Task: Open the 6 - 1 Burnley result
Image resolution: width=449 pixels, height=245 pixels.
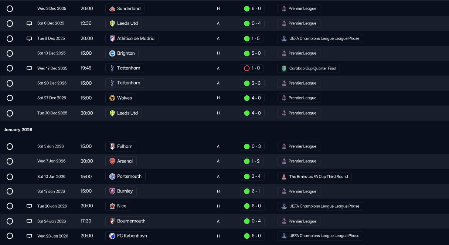Action: [252, 191]
